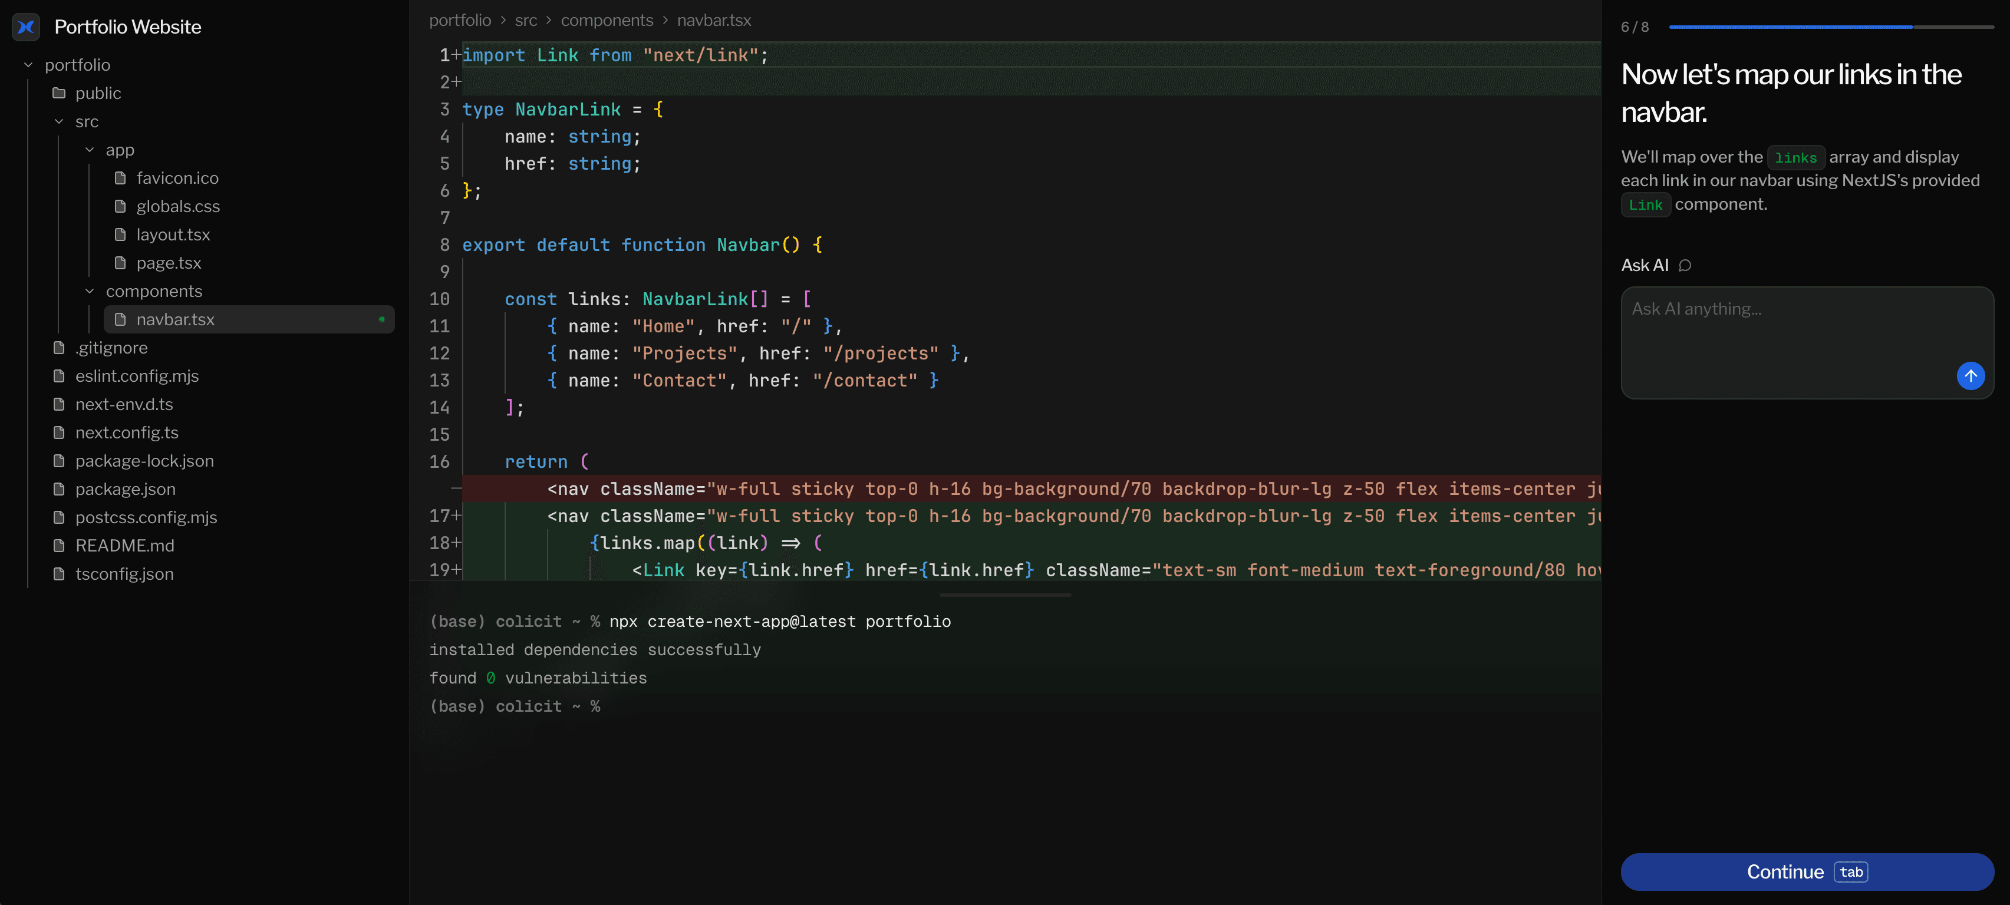The height and width of the screenshot is (905, 2010).
Task: Click the eslint.config.mjs file icon
Action: coord(58,376)
